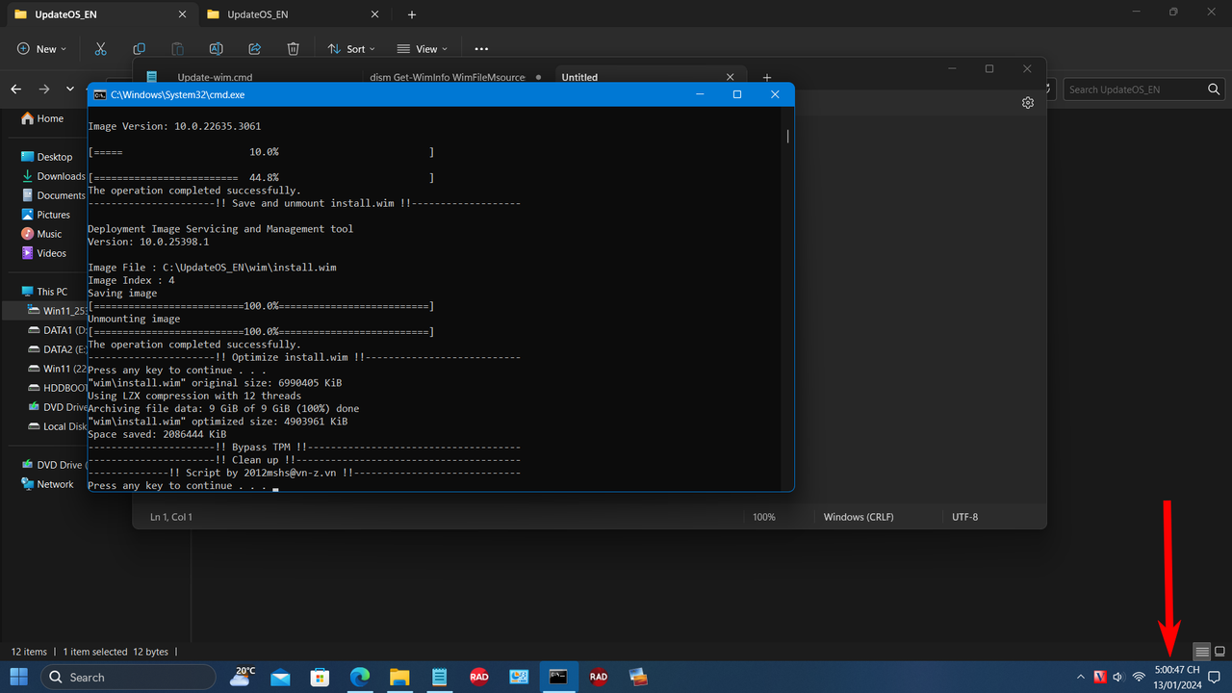Click the cmd window vertical scrollbar thumb

[x=787, y=136]
